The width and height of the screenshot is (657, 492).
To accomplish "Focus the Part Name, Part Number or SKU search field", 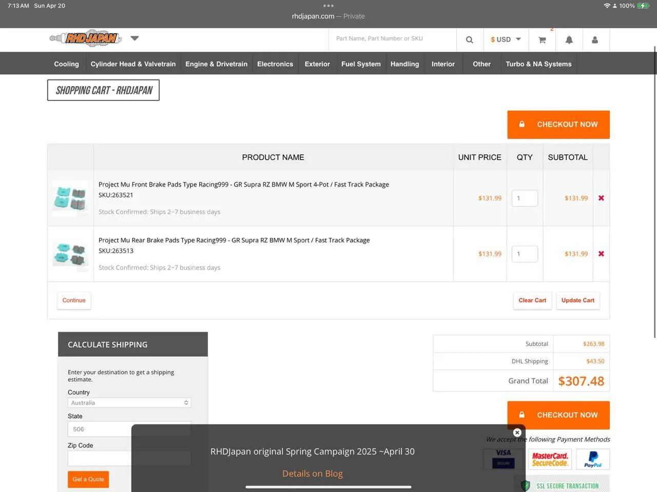I will [x=392, y=39].
